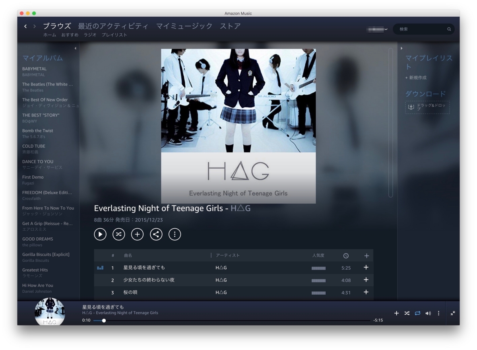Select the ホーム sub-tab
477x350 pixels.
click(x=50, y=35)
